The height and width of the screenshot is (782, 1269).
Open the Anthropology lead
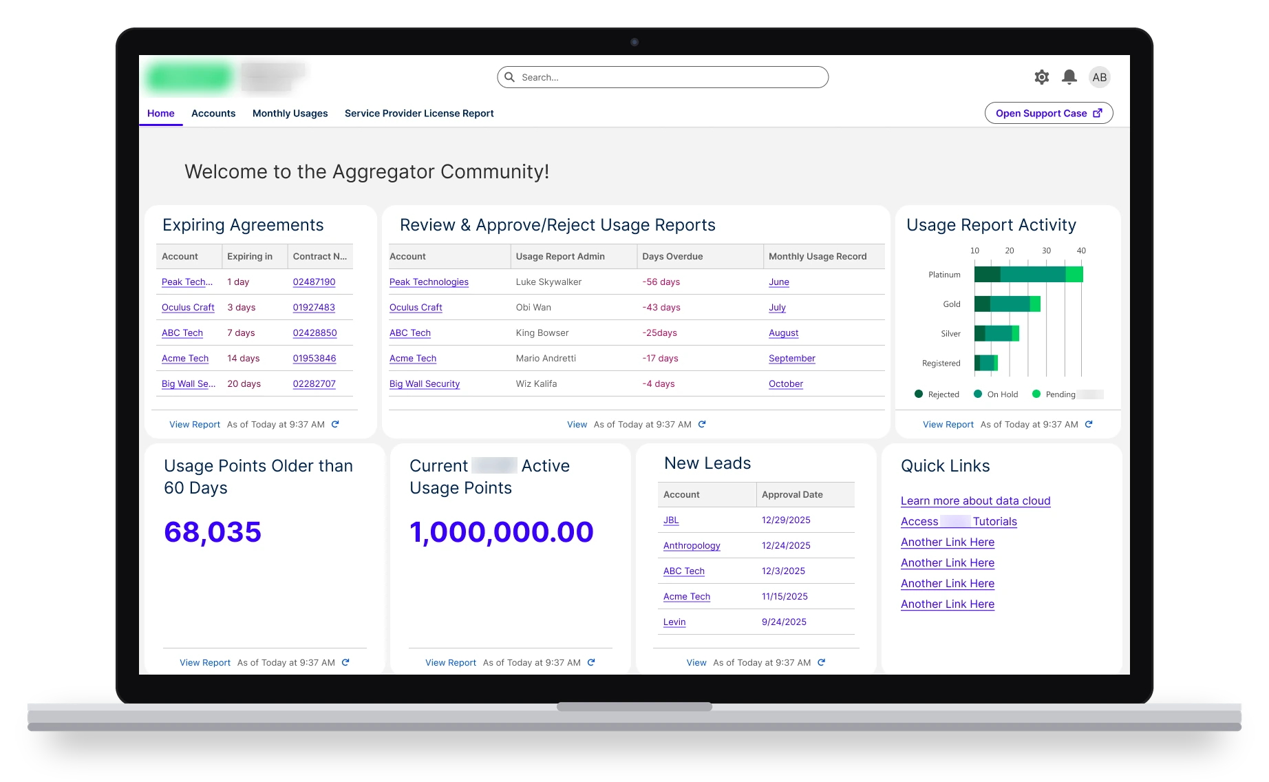[692, 545]
